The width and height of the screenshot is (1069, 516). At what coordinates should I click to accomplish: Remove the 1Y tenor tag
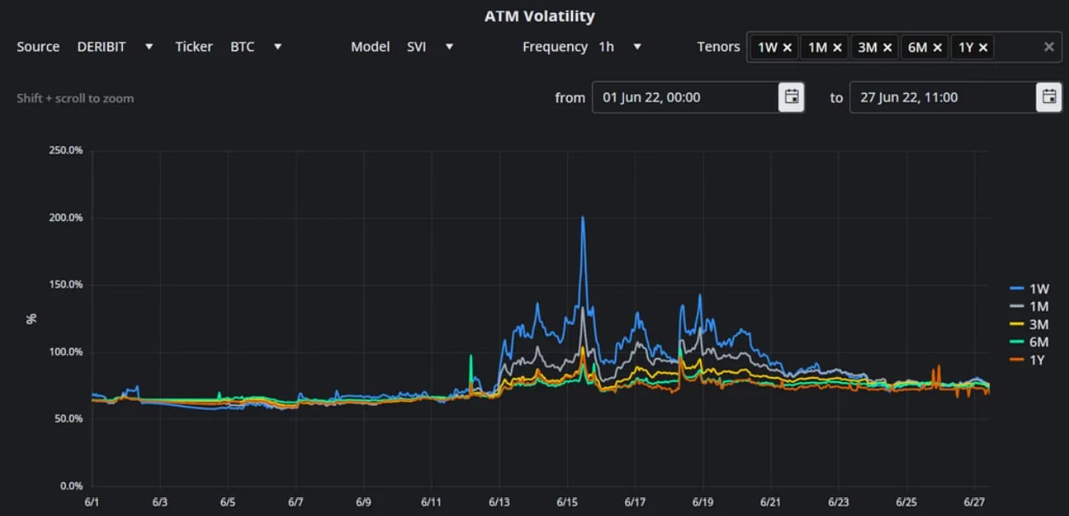point(983,48)
